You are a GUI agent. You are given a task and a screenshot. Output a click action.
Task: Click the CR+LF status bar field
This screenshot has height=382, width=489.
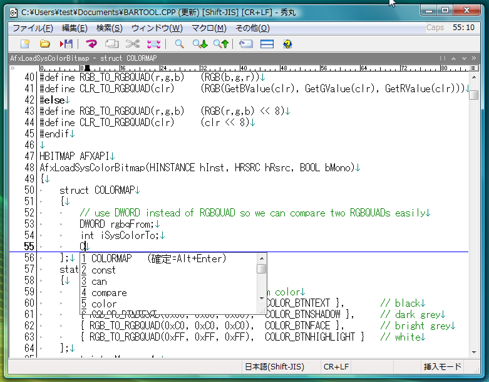click(x=336, y=367)
